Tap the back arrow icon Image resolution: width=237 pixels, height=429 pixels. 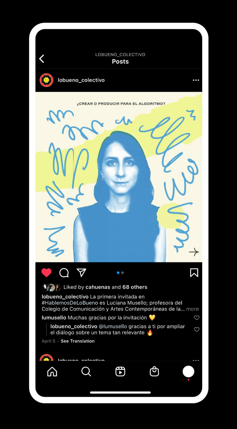42,58
